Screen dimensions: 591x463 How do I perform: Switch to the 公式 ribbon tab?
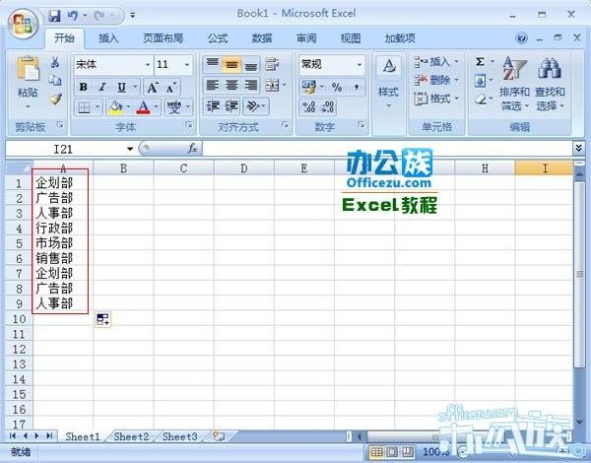[218, 38]
